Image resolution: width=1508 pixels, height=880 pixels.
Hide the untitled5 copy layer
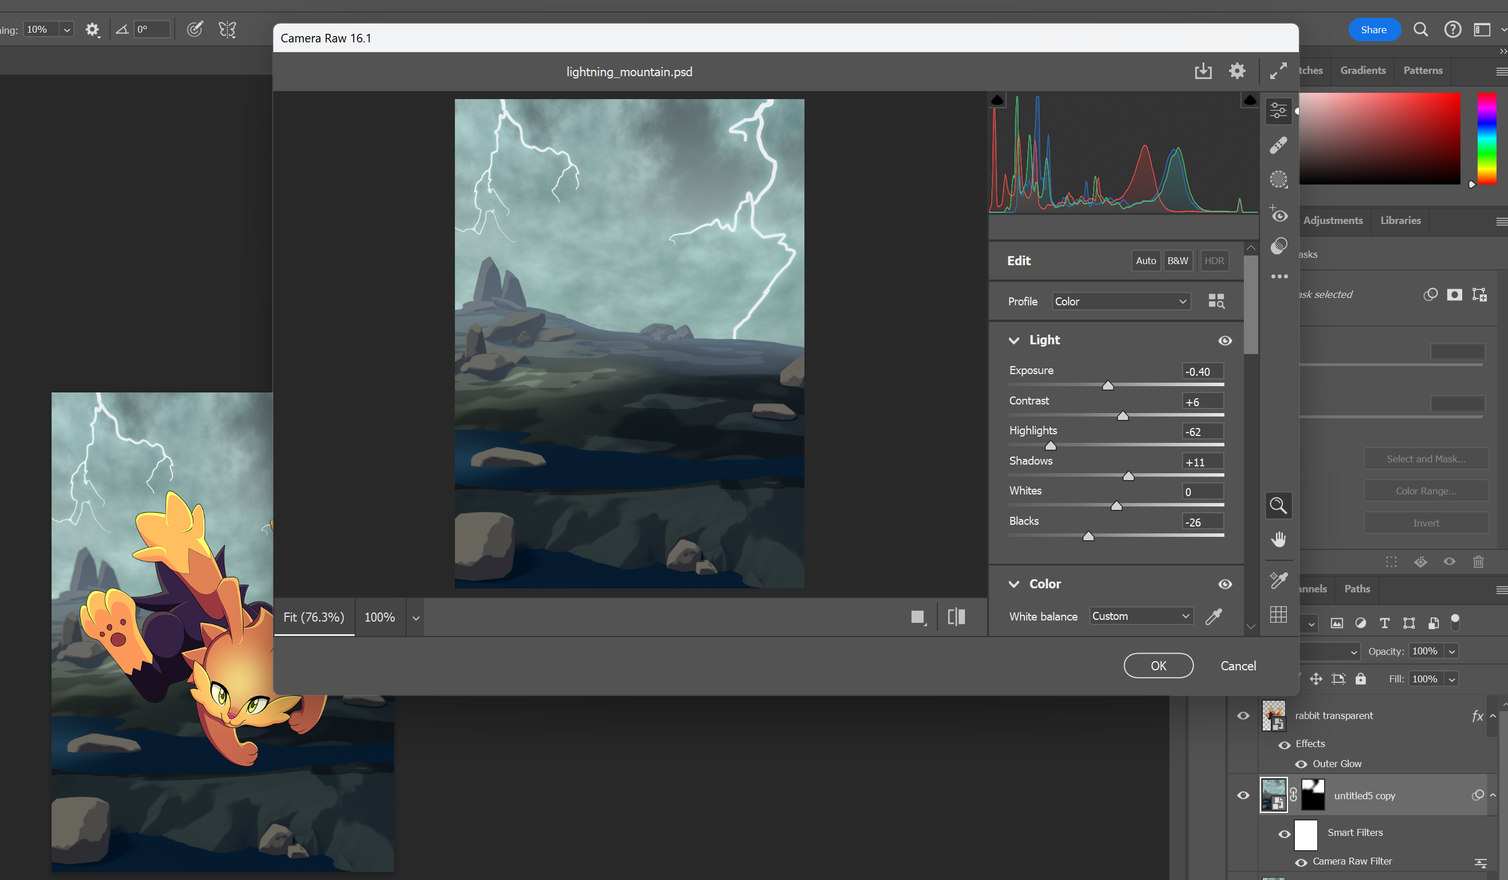(x=1243, y=795)
